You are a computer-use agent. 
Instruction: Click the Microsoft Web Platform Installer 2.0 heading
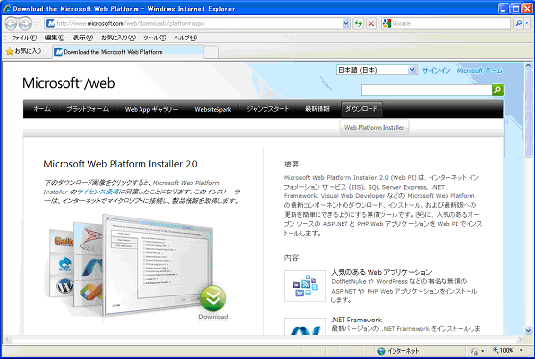(x=120, y=164)
